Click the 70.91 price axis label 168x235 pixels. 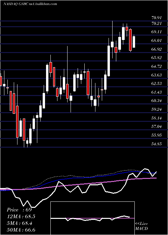pyautogui.click(x=157, y=18)
